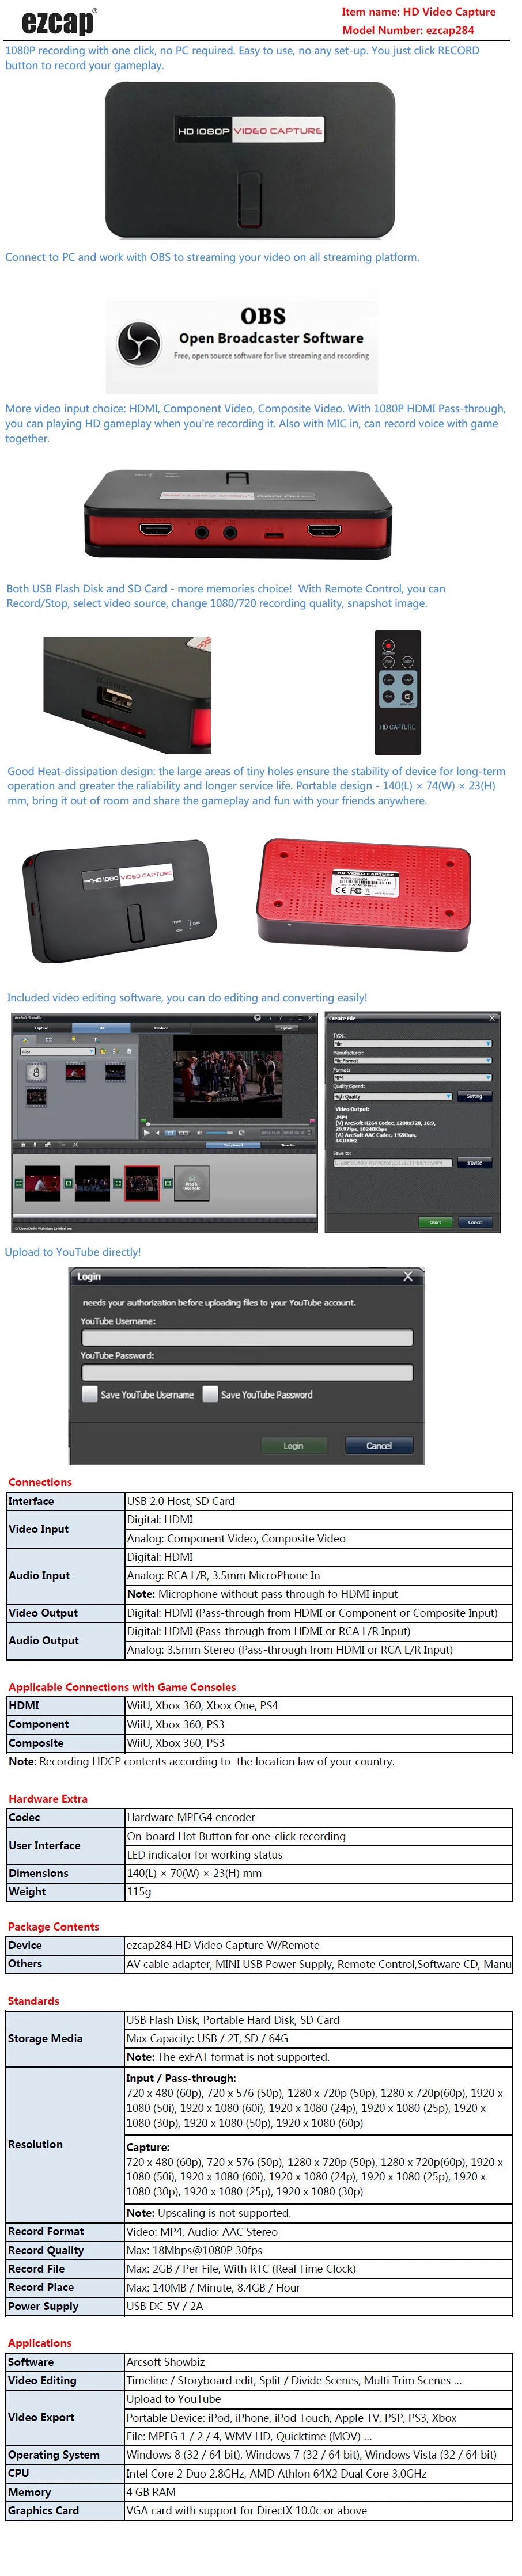
Task: Open the Capture tab in ArcSoft ShowBiz
Action: (41, 1028)
